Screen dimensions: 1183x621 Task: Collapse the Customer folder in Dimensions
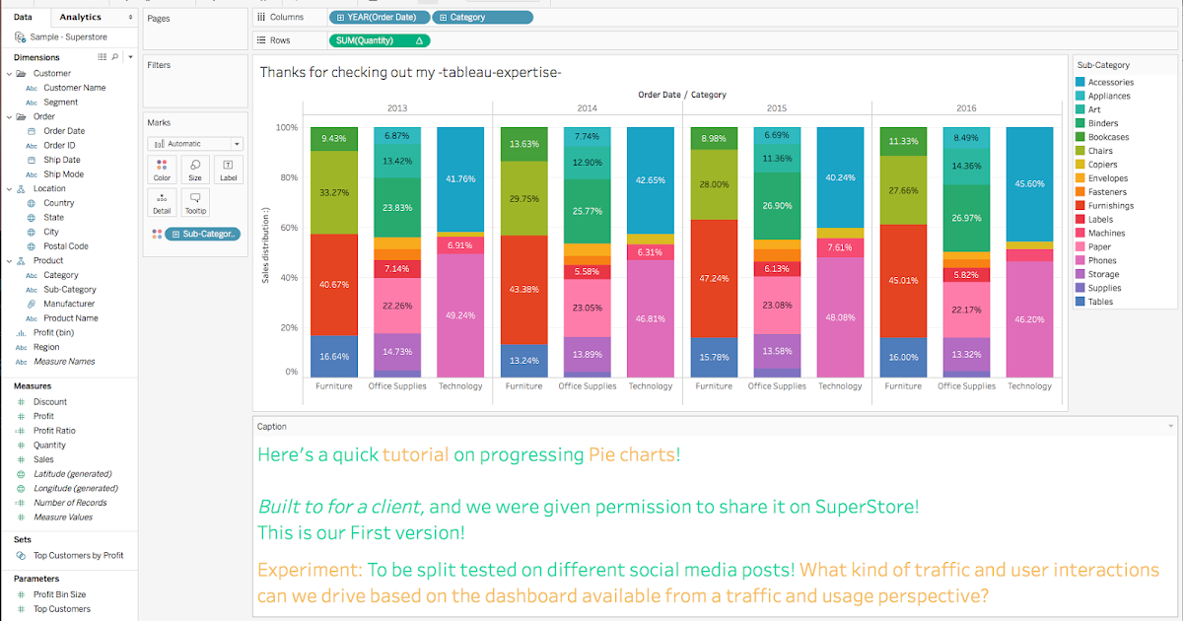tap(12, 72)
